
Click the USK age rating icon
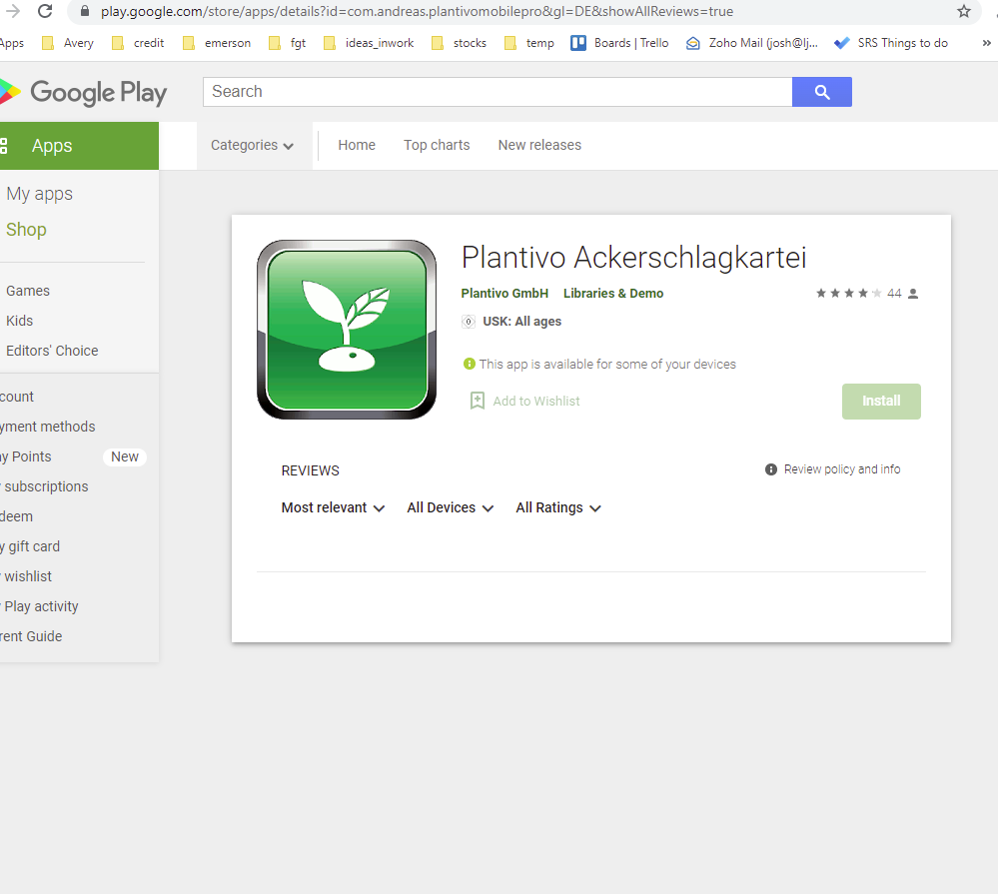tap(469, 322)
